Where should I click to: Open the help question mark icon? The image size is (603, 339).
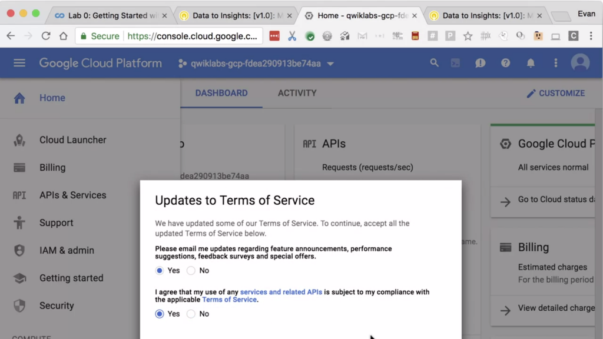[505, 63]
